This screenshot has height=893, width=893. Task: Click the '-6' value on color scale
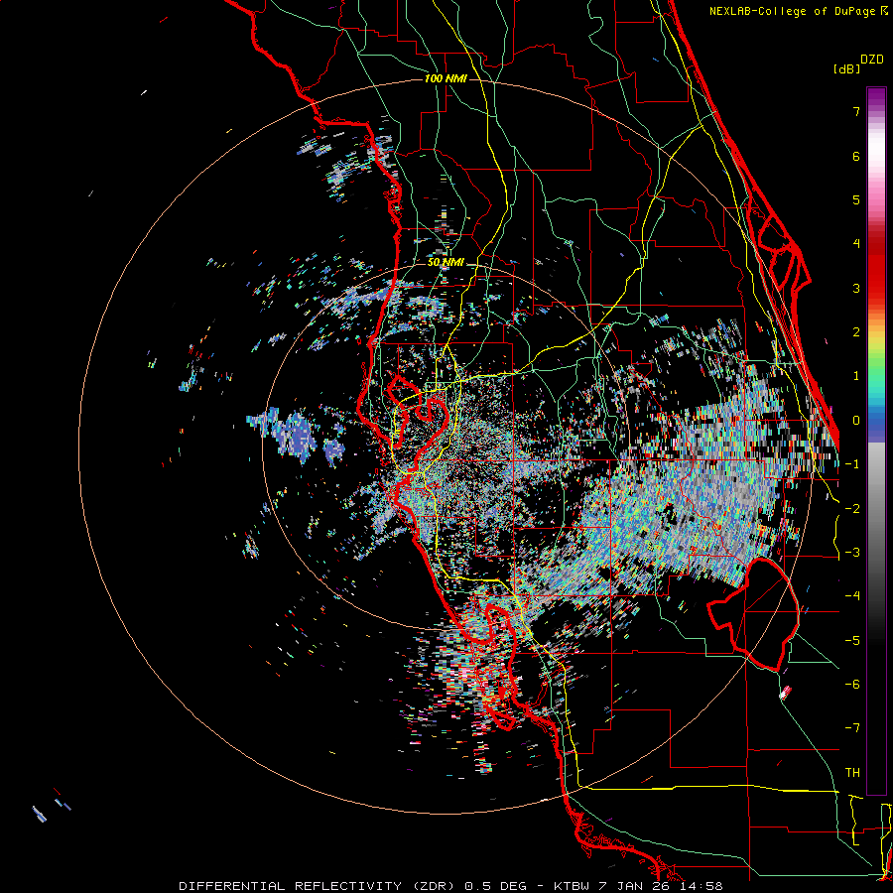852,685
